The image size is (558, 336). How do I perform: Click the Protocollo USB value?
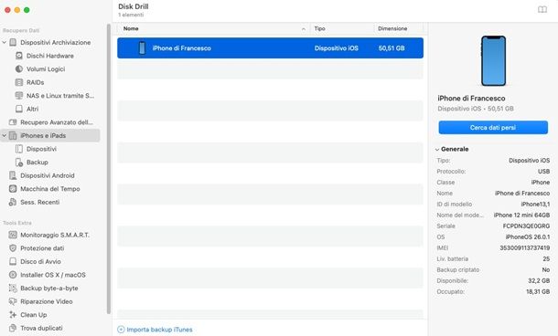pos(543,172)
